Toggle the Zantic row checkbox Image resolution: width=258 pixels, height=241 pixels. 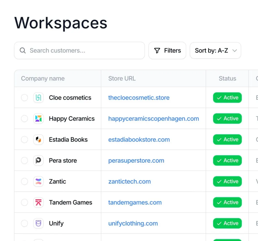[24, 181]
